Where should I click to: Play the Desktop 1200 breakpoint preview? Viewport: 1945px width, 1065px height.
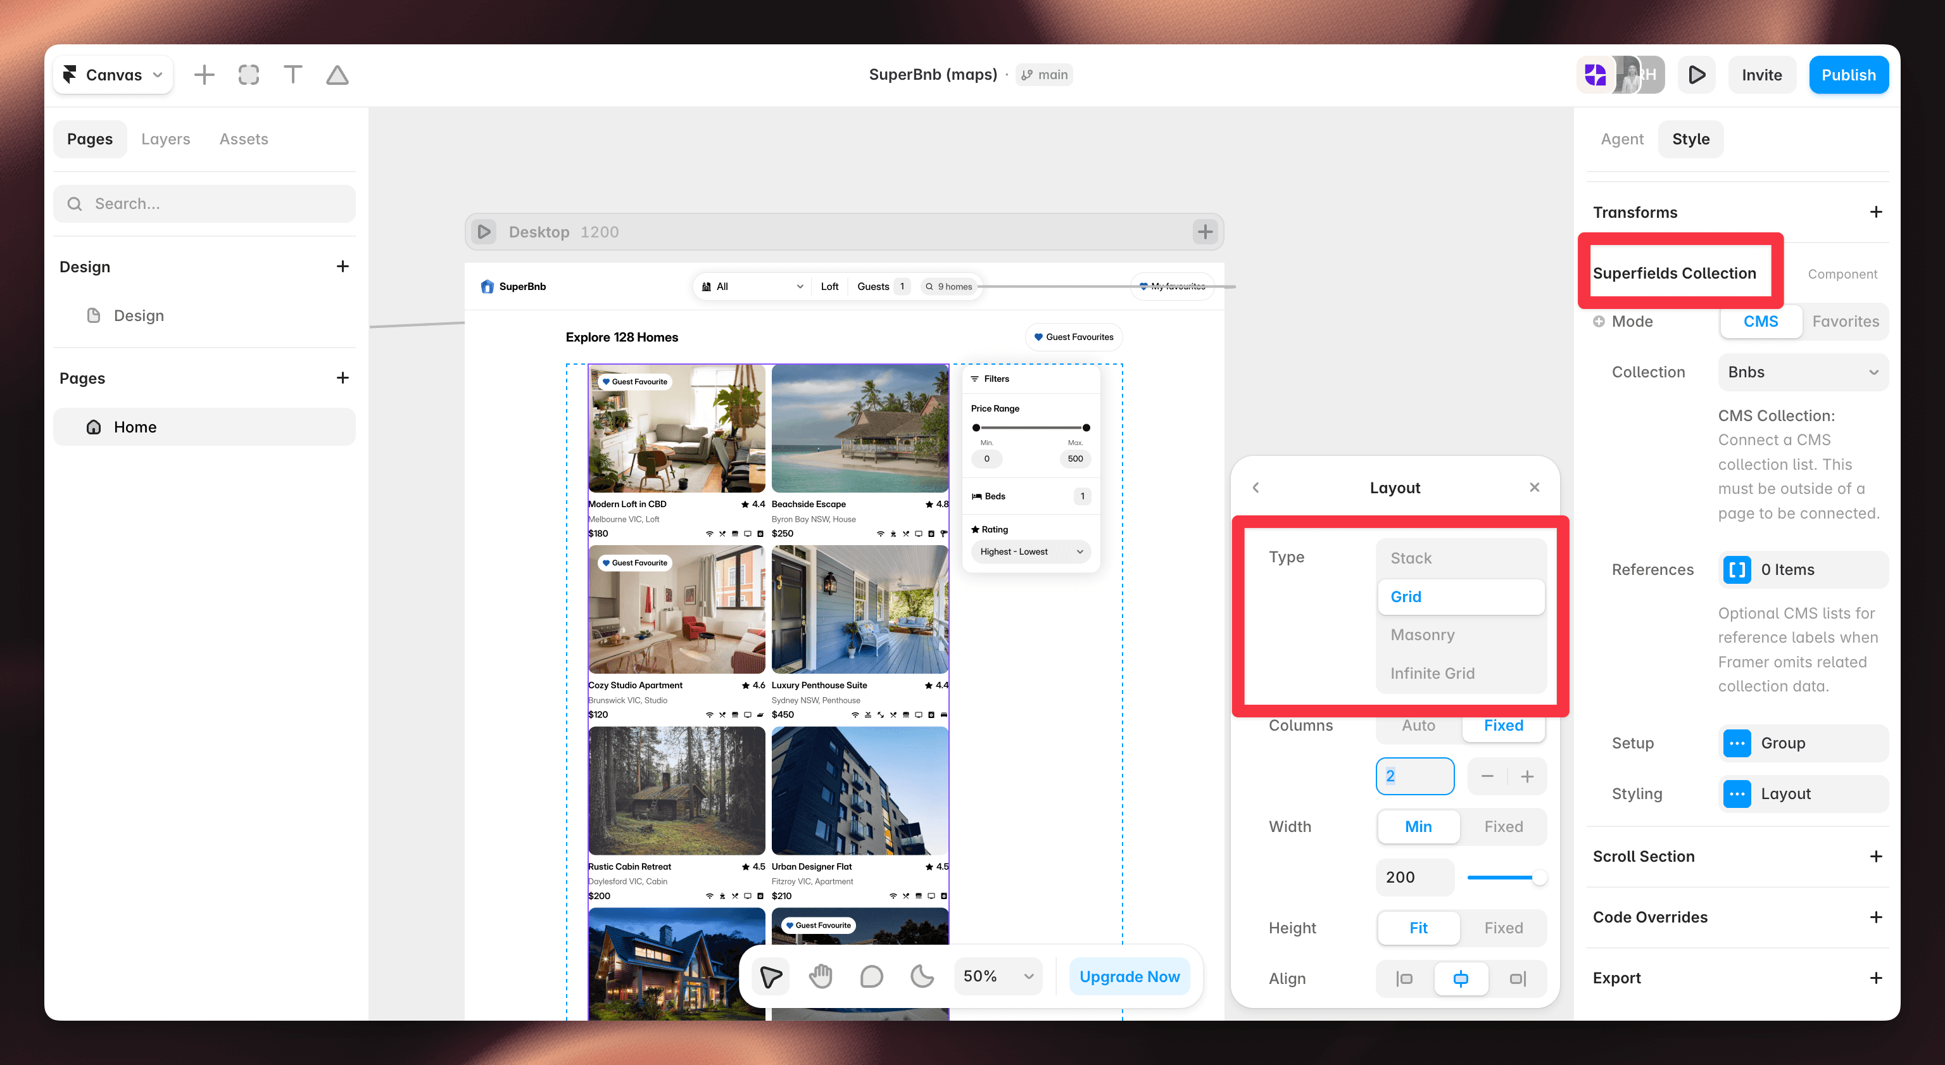[484, 232]
